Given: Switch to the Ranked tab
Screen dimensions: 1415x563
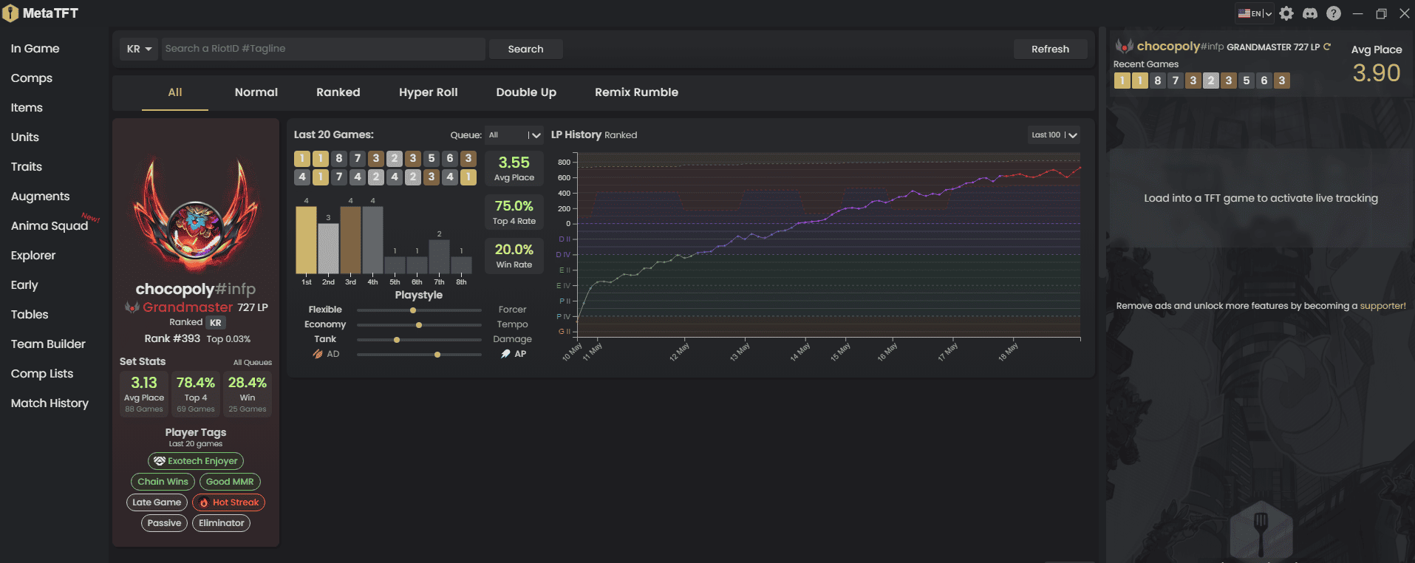Looking at the screenshot, I should tap(338, 92).
